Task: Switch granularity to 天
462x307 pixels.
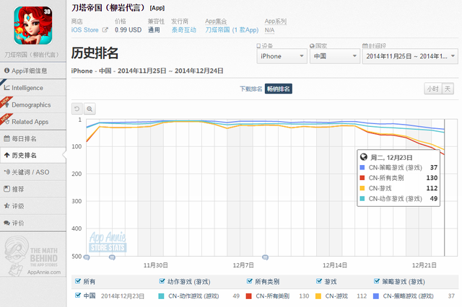Action: [448, 89]
